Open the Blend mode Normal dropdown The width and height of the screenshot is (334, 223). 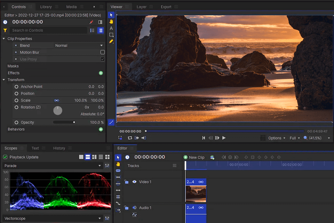[79, 45]
